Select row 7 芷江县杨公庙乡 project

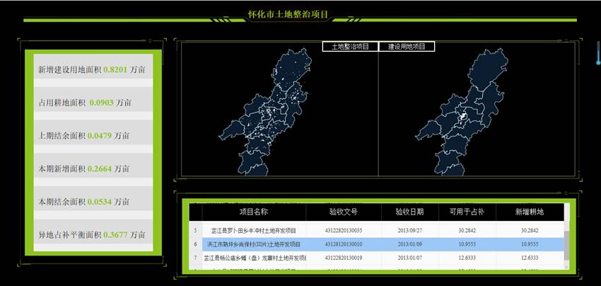point(254,258)
